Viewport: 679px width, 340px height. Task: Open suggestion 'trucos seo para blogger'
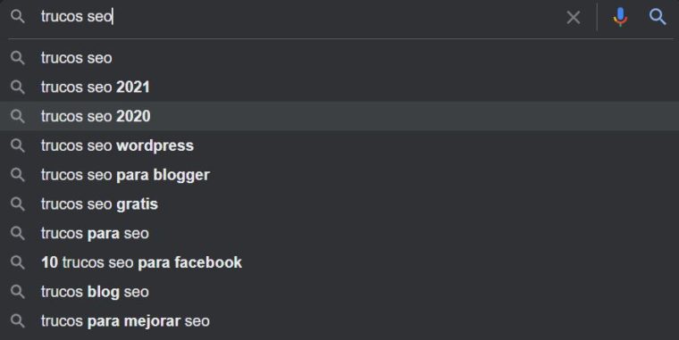pyautogui.click(x=339, y=175)
